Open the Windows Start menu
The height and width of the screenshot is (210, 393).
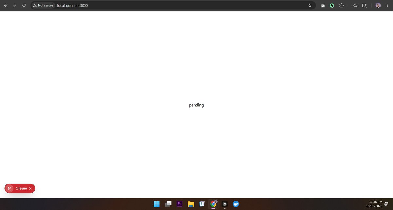point(157,204)
